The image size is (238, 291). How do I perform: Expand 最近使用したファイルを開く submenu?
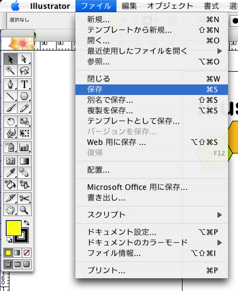pyautogui.click(x=151, y=51)
